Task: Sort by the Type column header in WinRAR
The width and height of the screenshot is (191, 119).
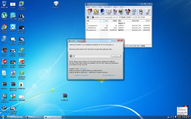Action: coord(124,21)
